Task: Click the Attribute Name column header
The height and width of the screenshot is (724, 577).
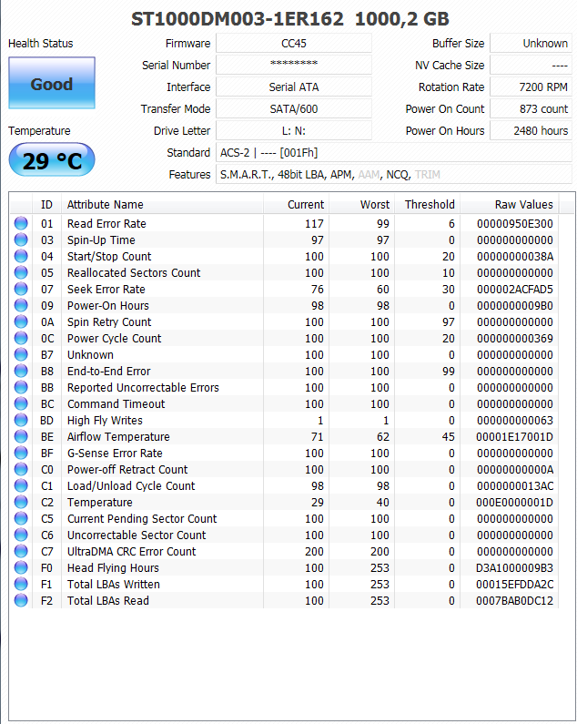Action: (162, 204)
